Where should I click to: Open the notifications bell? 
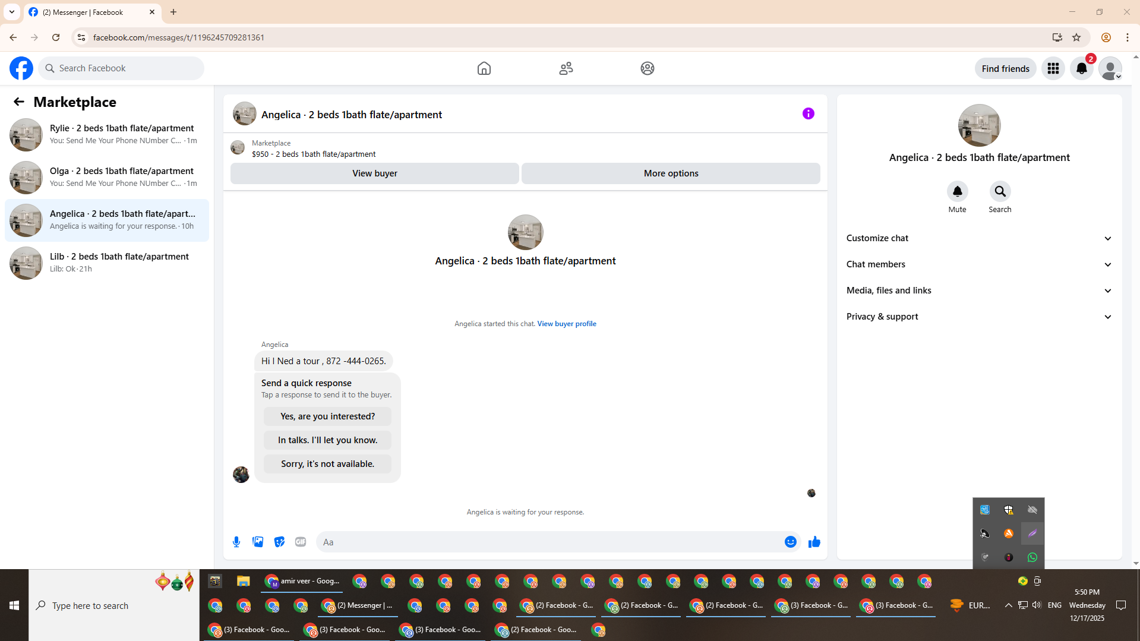pos(1082,68)
